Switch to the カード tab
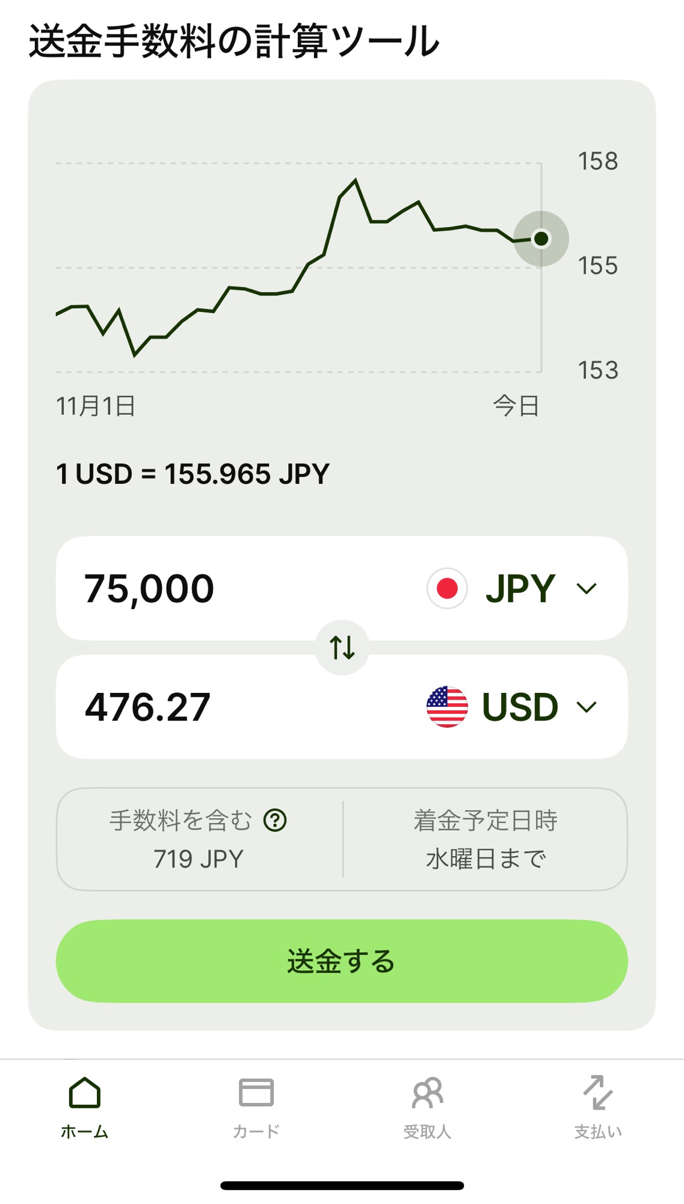The image size is (684, 1204). 256,1132
